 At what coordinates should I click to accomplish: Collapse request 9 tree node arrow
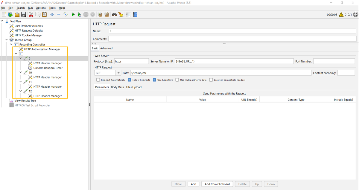[x=21, y=58]
